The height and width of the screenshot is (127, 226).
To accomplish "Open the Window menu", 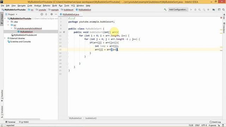I will (x=80, y=6).
